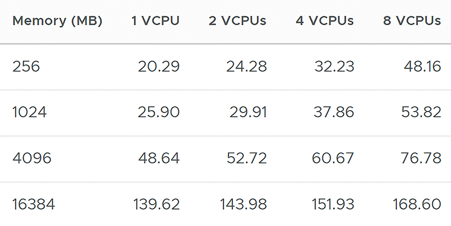Select the 4 VCPUs column header
The width and height of the screenshot is (451, 226).
[x=325, y=21]
